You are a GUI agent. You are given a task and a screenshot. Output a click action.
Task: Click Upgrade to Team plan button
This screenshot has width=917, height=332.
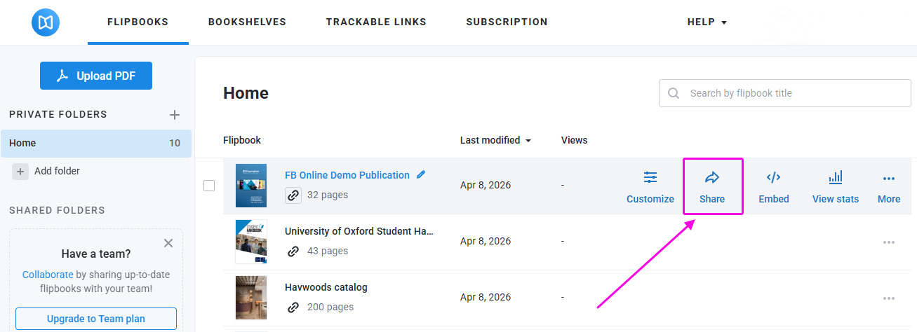[x=96, y=319]
